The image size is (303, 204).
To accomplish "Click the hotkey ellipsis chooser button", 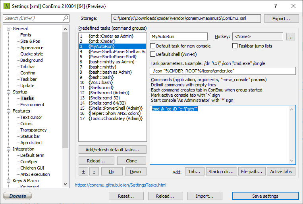I will tap(290, 36).
